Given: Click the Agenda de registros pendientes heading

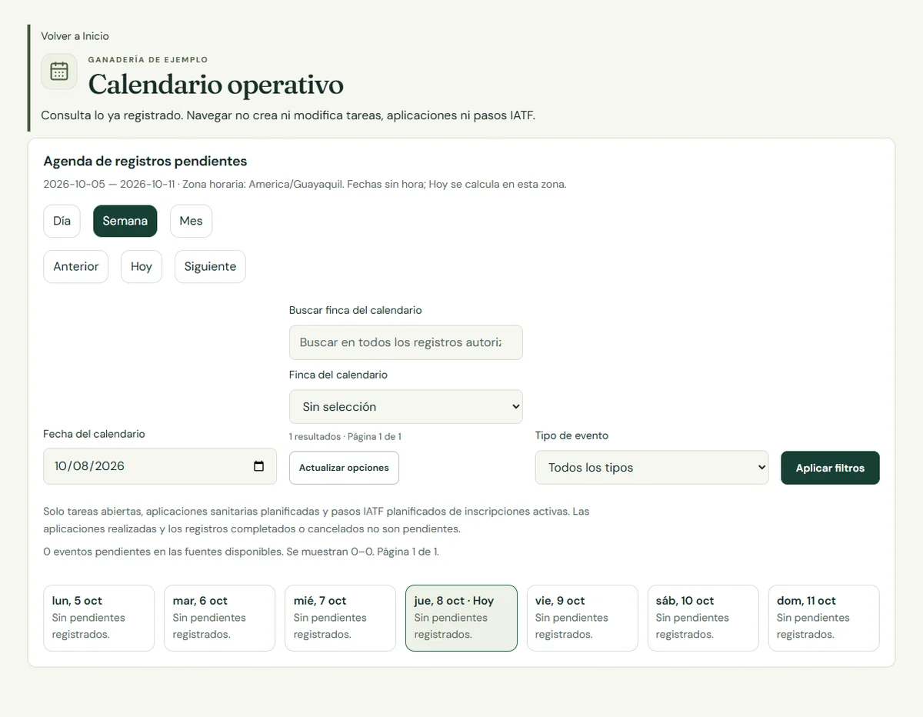Looking at the screenshot, I should 145,162.
